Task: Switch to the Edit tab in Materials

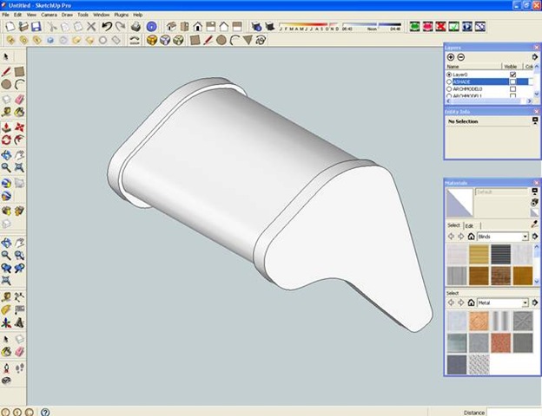Action: click(x=470, y=225)
